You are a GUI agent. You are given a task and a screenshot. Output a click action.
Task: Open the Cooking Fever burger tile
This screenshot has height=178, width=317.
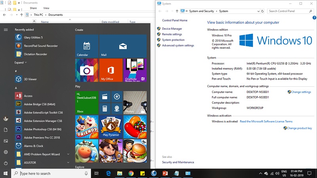(x=135, y=151)
